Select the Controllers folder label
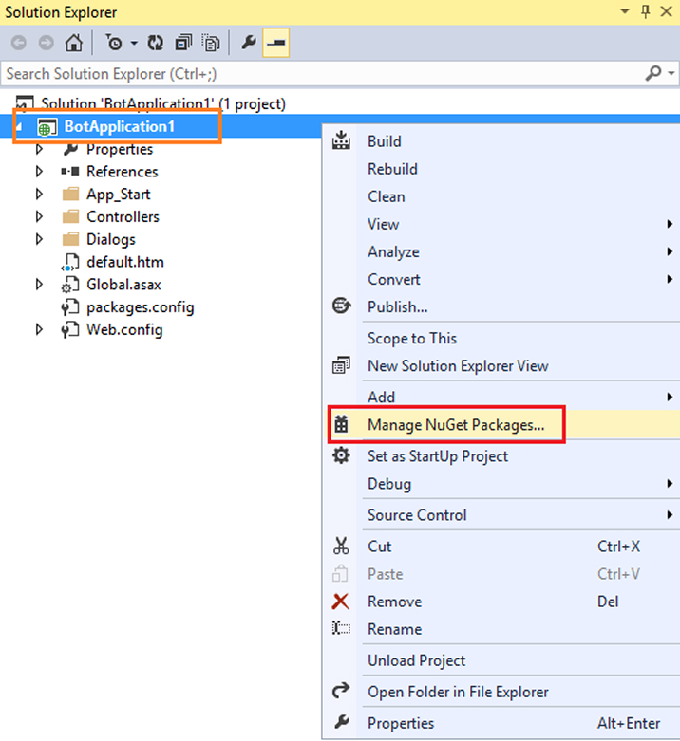The height and width of the screenshot is (741, 680). click(123, 216)
